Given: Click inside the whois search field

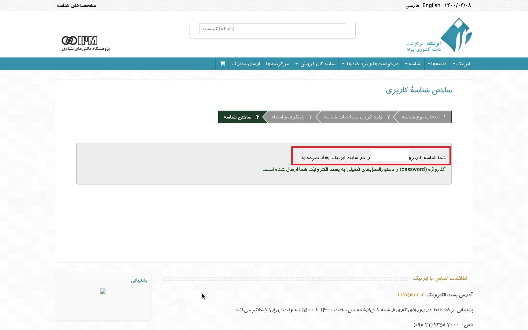Looking at the screenshot, I should click(273, 29).
